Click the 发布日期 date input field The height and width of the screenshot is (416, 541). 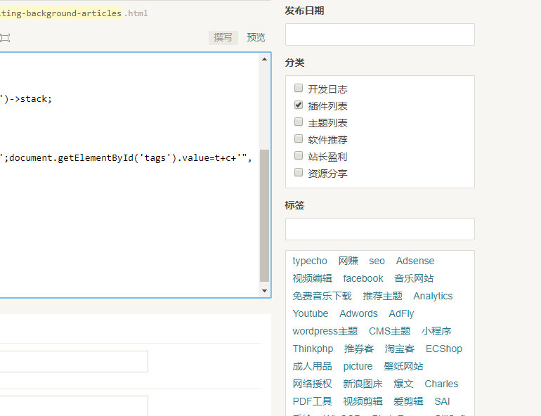pos(380,34)
